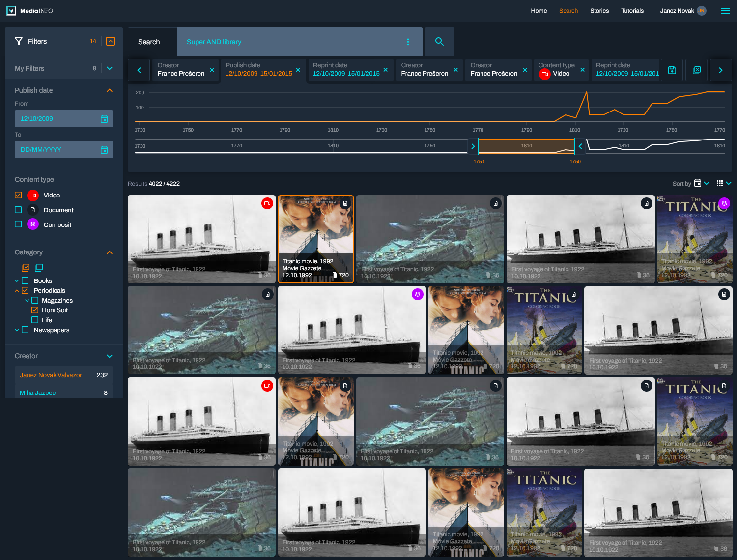The image size is (737, 560).
Task: Click orange selected timeline range
Action: click(527, 146)
